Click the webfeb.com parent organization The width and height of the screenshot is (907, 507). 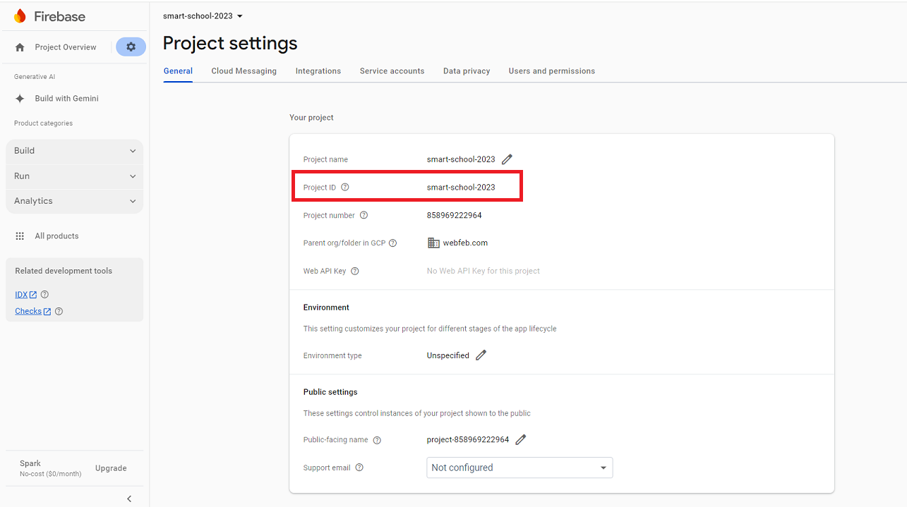point(465,243)
